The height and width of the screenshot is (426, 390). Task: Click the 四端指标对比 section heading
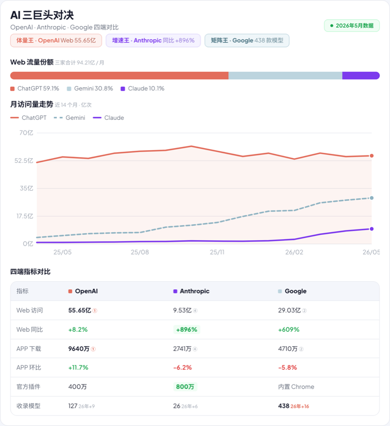(x=30, y=272)
